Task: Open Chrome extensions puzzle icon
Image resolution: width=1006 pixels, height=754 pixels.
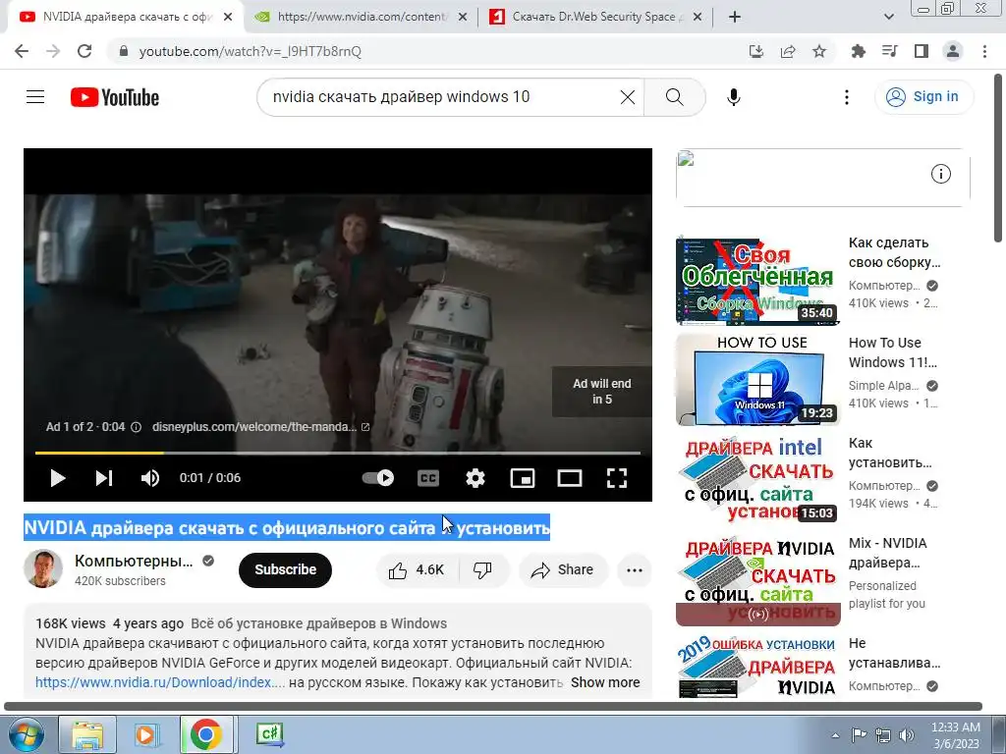Action: [x=858, y=51]
